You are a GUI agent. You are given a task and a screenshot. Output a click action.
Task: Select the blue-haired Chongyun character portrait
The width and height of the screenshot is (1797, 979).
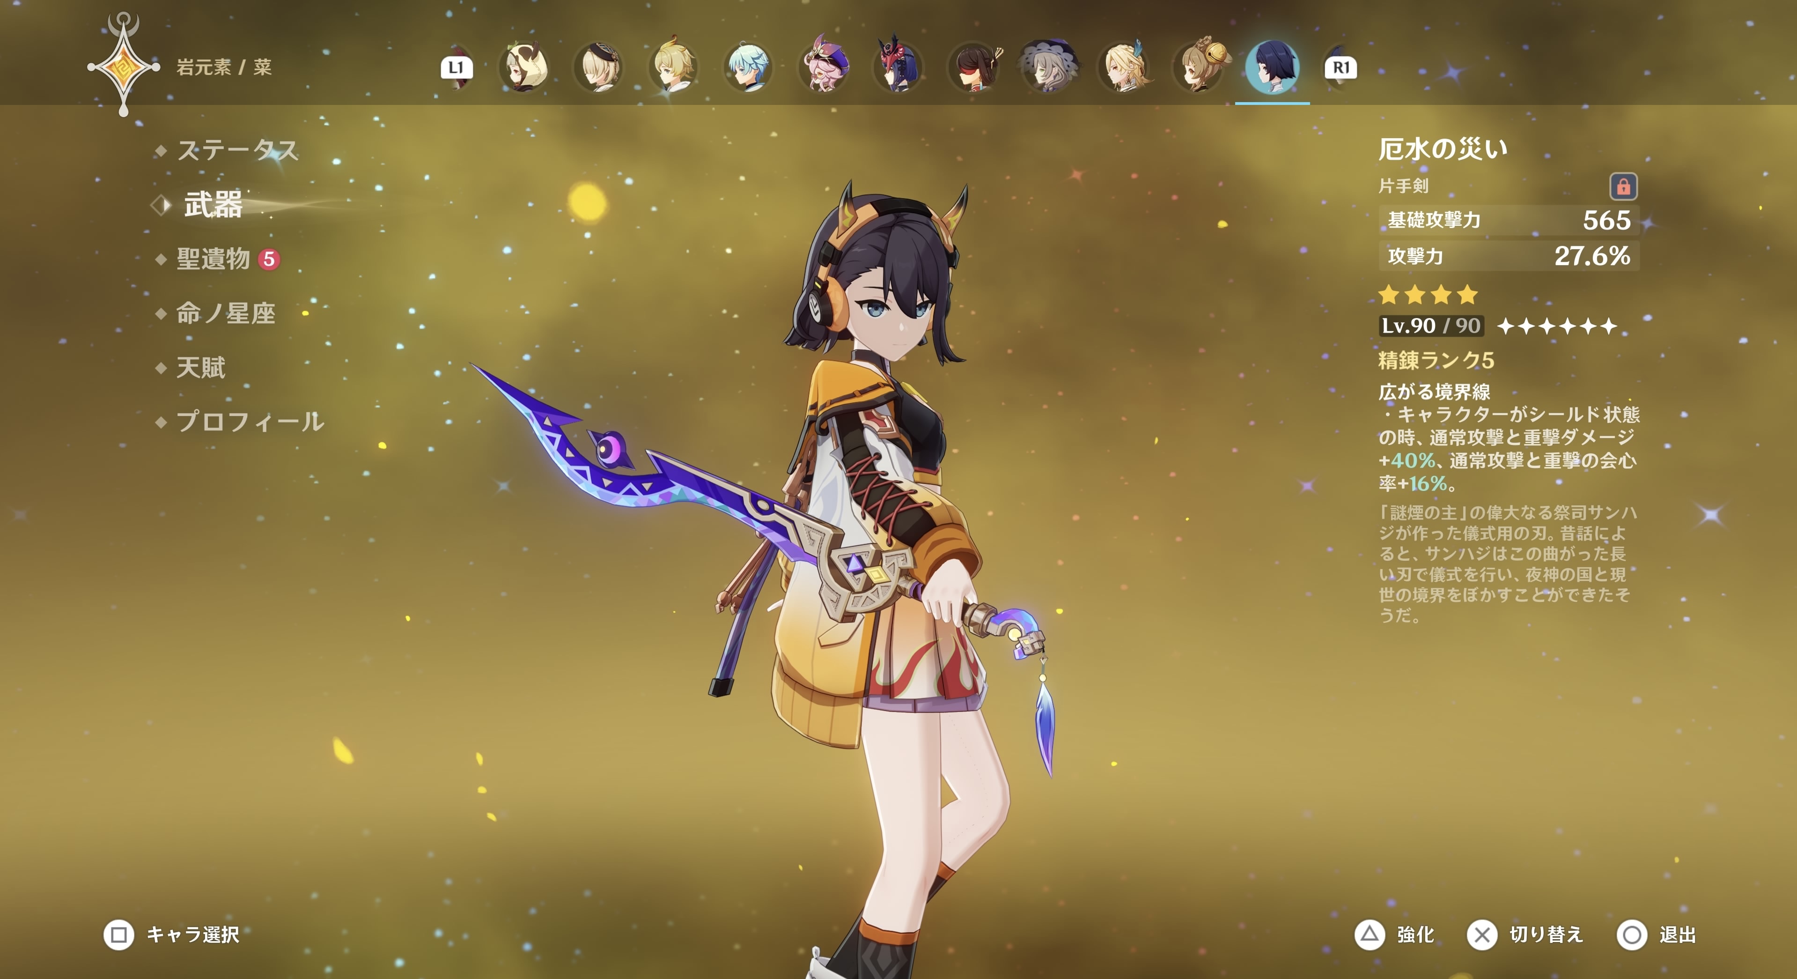(x=748, y=67)
